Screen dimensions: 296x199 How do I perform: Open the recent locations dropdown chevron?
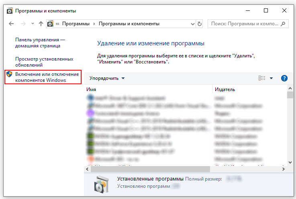(31, 24)
